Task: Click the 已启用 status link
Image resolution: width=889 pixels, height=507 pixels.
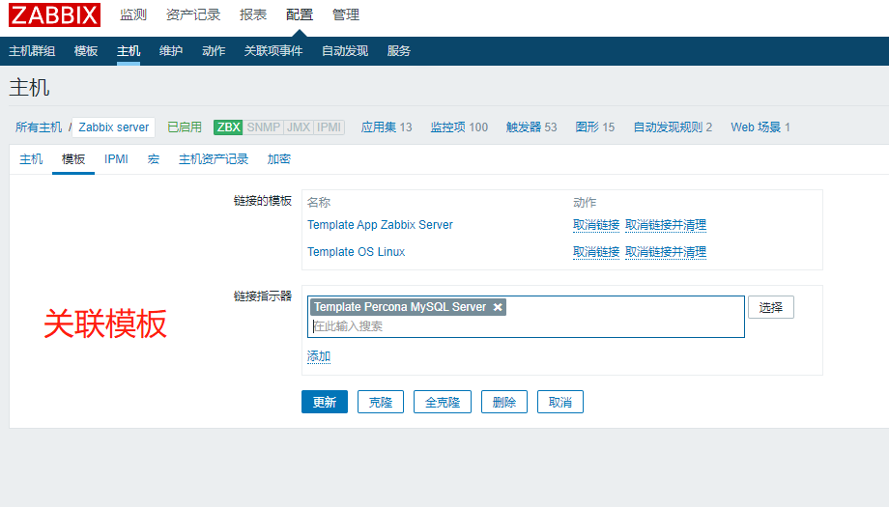Action: click(x=185, y=127)
